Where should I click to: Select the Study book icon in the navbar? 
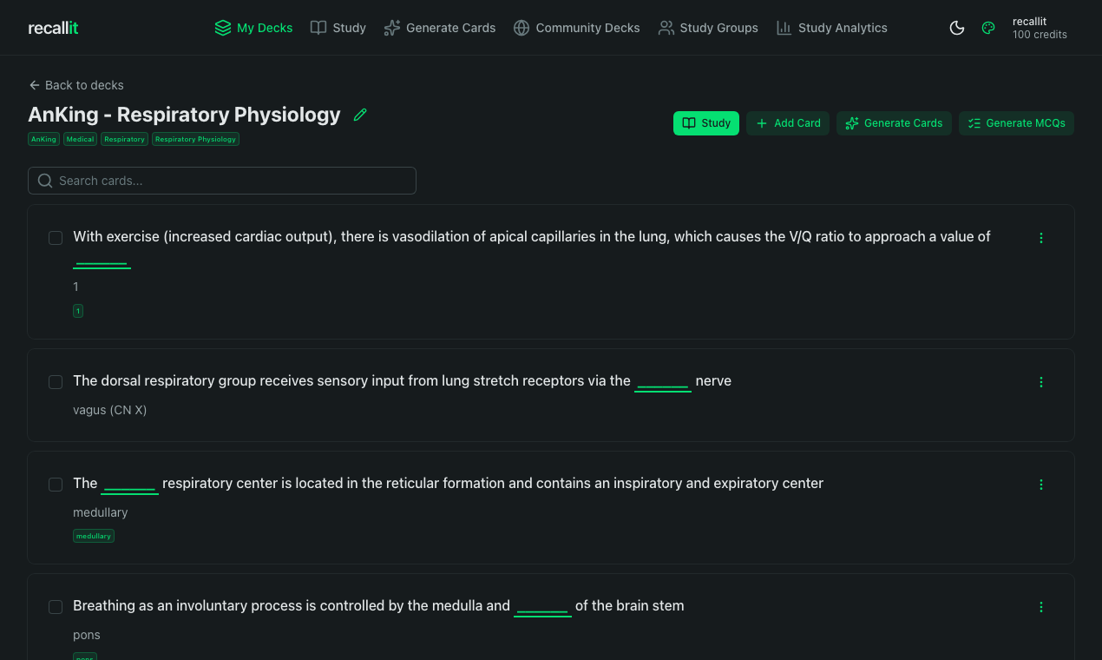coord(318,27)
